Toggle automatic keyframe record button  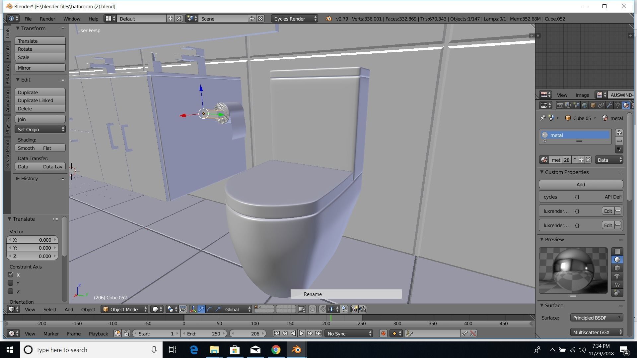383,333
